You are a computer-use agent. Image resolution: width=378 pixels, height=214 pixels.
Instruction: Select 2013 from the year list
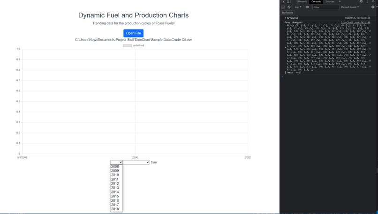116,188
